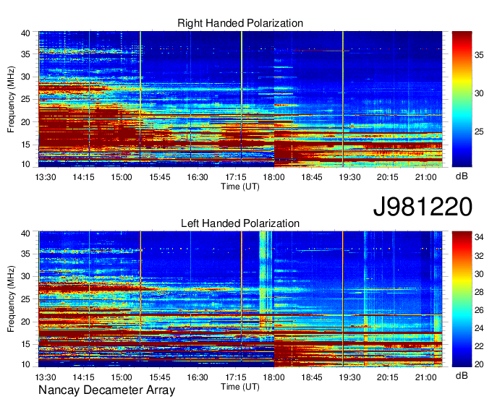Image resolution: width=492 pixels, height=399 pixels.
Task: Click the "Time (UT)" label under the upper plot
Action: tap(240, 186)
